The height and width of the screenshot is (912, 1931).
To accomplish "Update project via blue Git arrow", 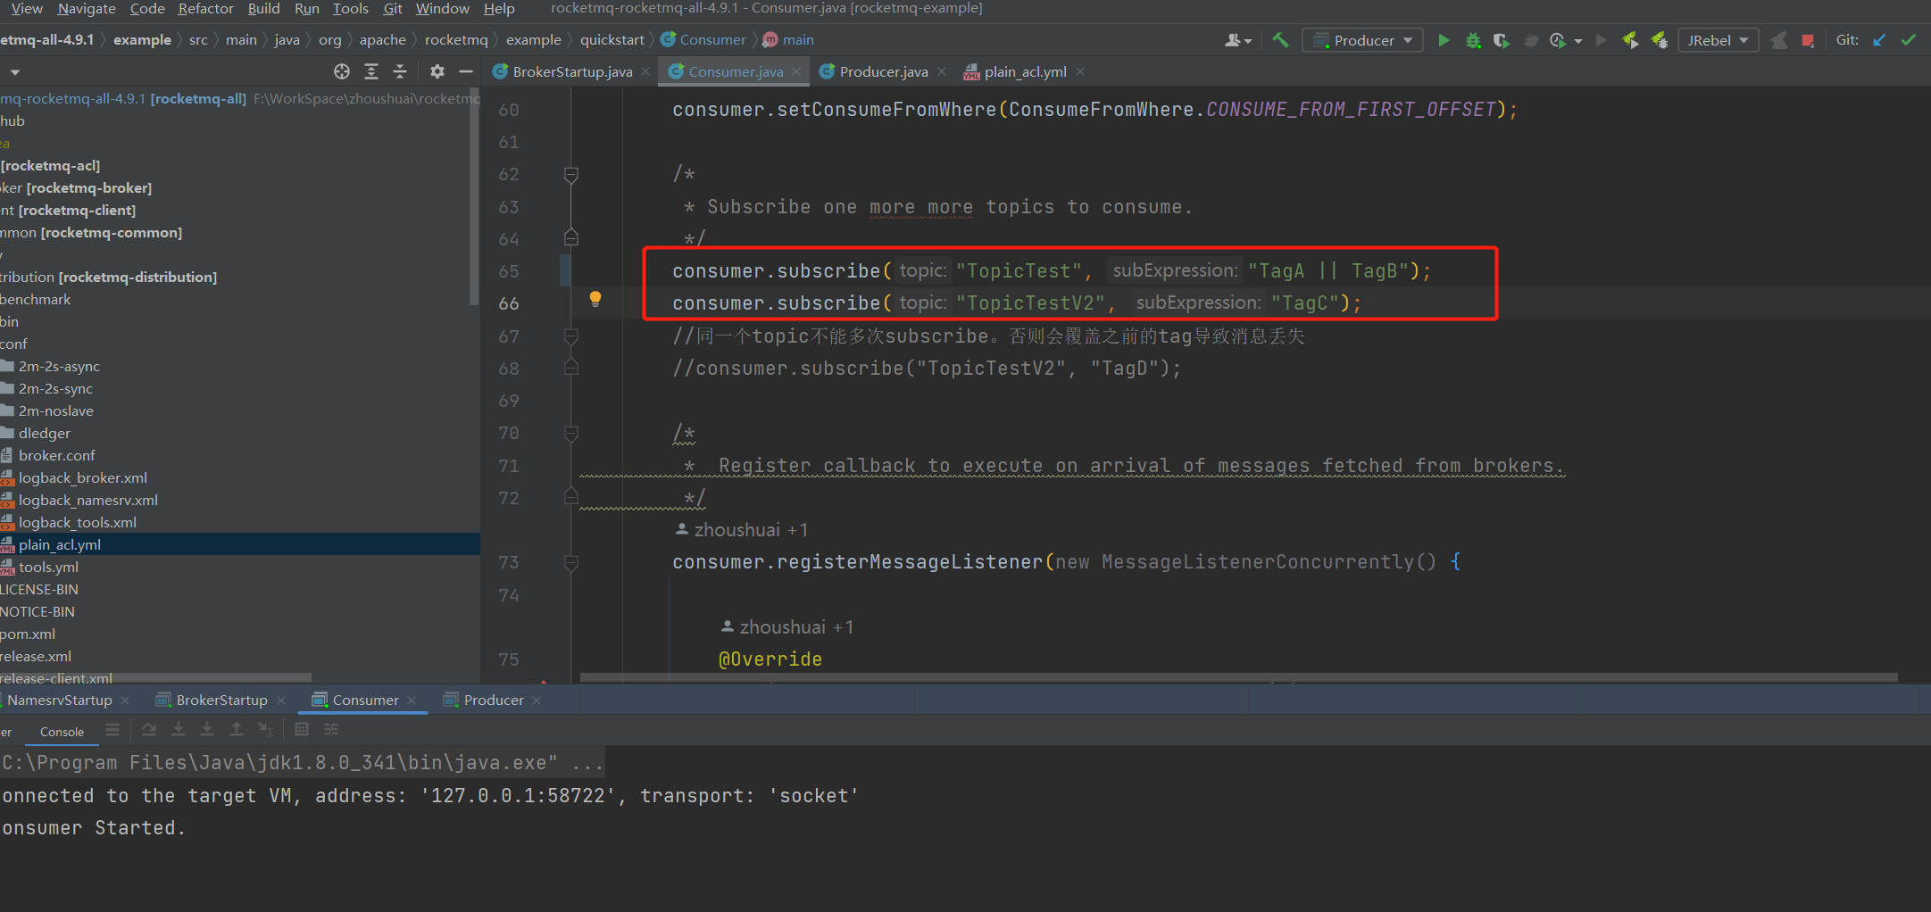I will coord(1879,40).
